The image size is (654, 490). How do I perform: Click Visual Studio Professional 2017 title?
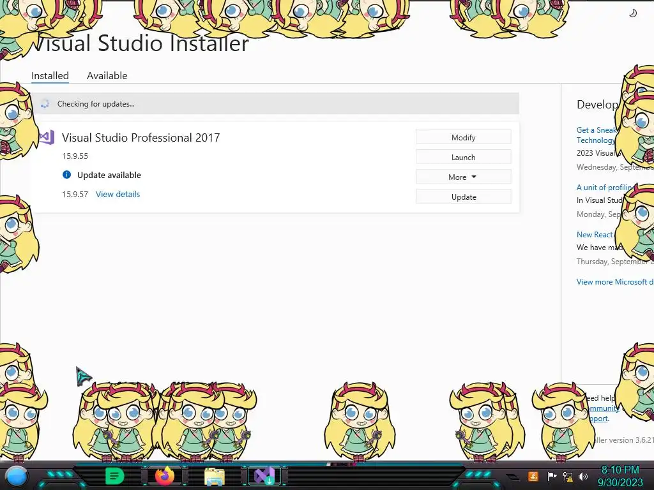point(141,138)
